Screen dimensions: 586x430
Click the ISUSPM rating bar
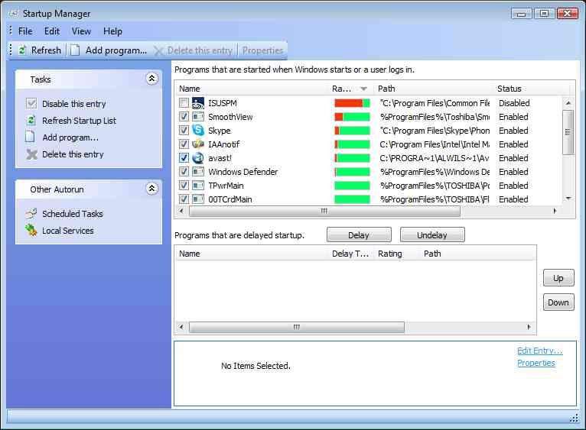(352, 103)
